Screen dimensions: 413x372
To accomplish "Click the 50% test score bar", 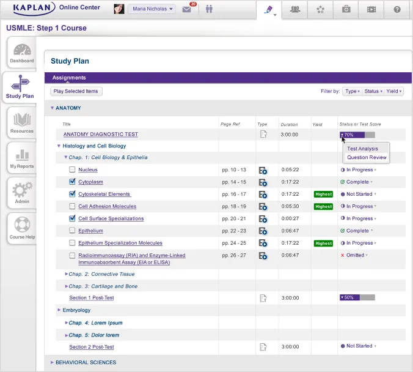I will coord(357,297).
